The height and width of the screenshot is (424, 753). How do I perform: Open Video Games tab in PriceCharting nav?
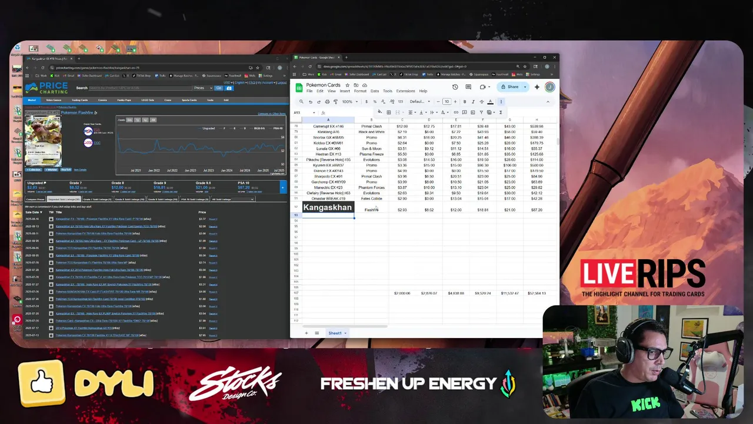(x=54, y=100)
